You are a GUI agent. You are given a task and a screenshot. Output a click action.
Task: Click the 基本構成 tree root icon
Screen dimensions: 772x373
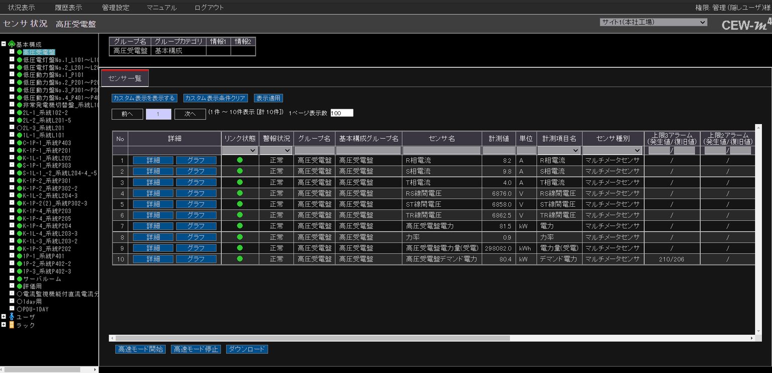coord(12,44)
